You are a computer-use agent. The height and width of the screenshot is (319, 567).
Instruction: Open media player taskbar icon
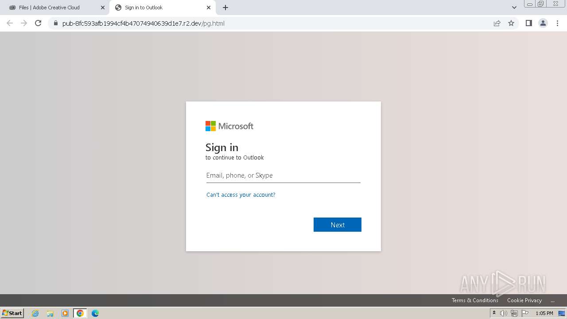(65, 313)
